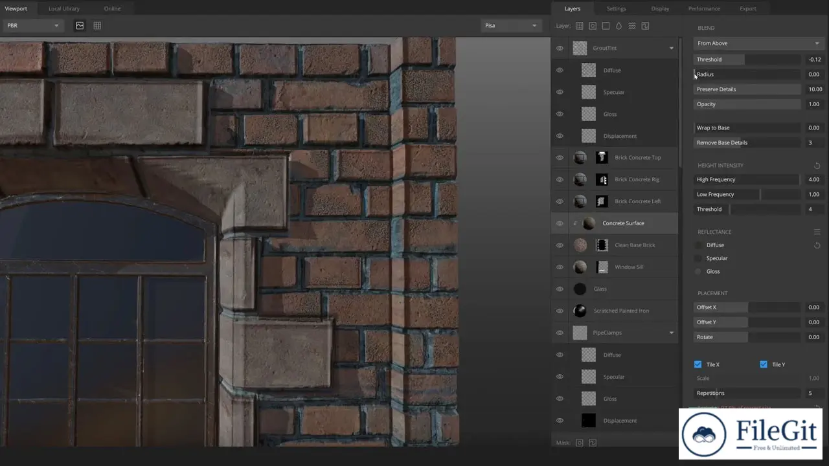
Task: Select the Glass layer row
Action: coord(615,289)
